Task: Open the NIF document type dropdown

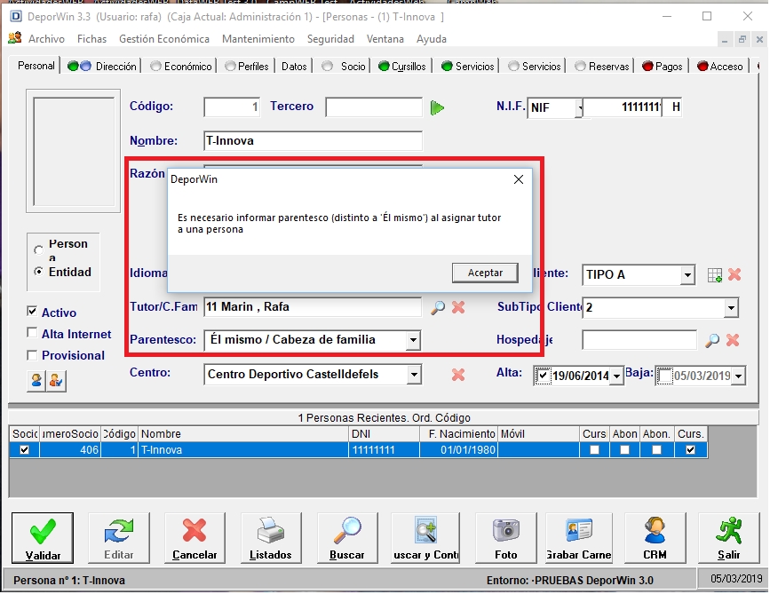Action: (x=579, y=107)
